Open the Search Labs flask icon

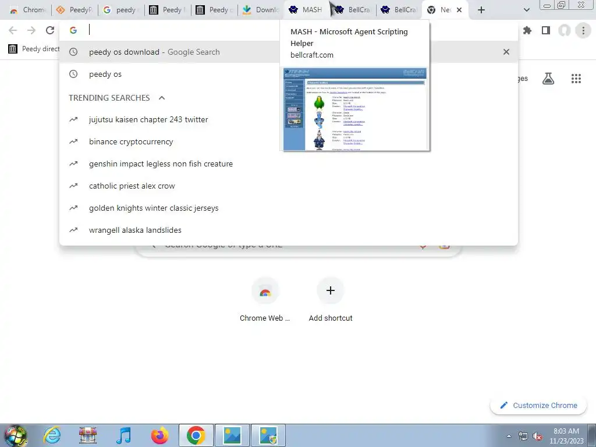[548, 79]
